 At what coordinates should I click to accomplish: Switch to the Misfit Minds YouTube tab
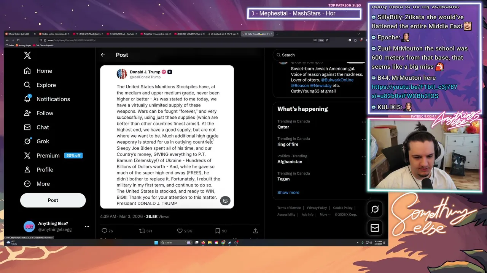(121, 34)
